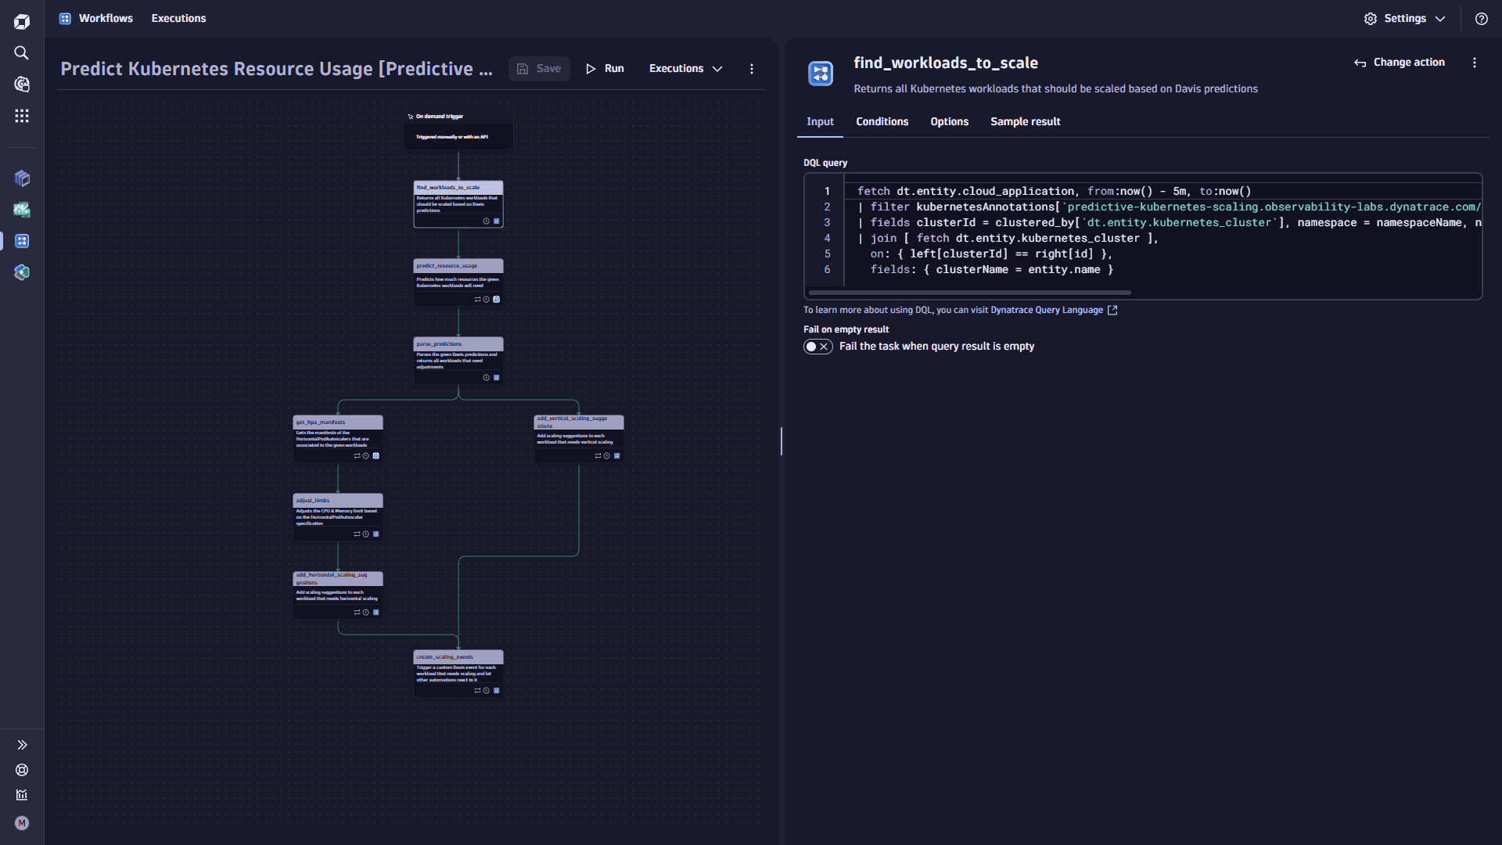The height and width of the screenshot is (845, 1502).
Task: Open workflow more options menu
Action: (x=752, y=69)
